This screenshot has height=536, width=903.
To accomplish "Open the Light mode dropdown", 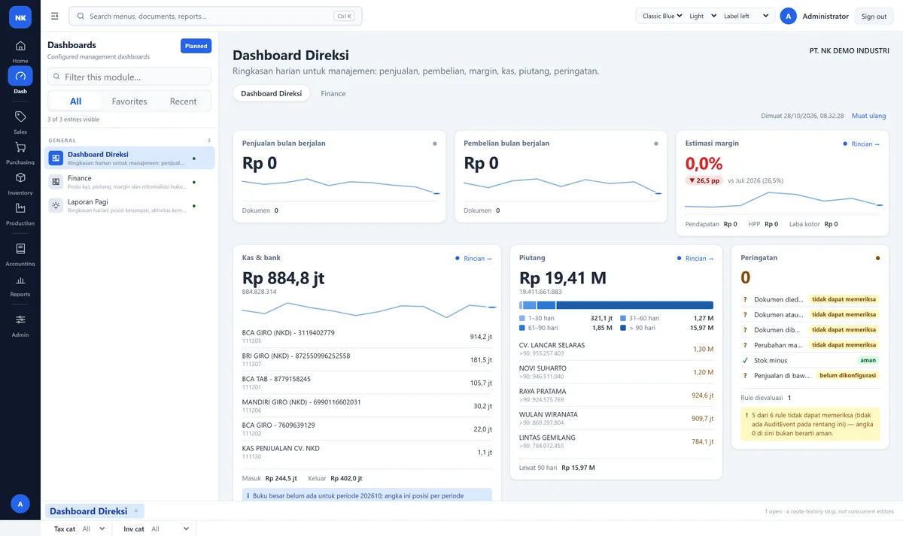I will point(702,16).
